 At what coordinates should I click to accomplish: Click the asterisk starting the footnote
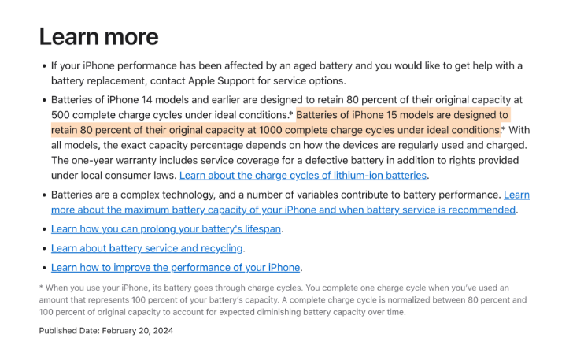pyautogui.click(x=42, y=288)
